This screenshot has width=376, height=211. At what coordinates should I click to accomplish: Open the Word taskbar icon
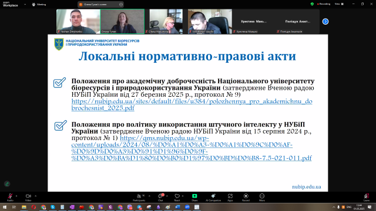tap(177, 207)
